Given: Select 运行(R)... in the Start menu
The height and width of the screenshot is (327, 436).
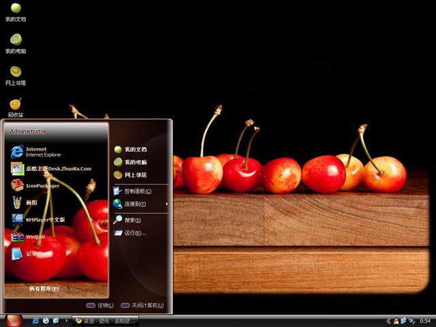Looking at the screenshot, I should [134, 233].
